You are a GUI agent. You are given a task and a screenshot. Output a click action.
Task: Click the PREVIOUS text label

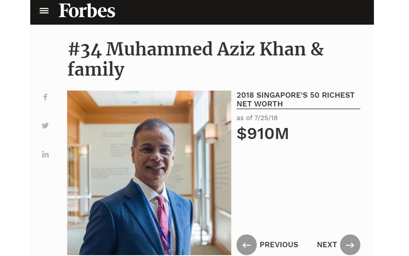click(279, 244)
